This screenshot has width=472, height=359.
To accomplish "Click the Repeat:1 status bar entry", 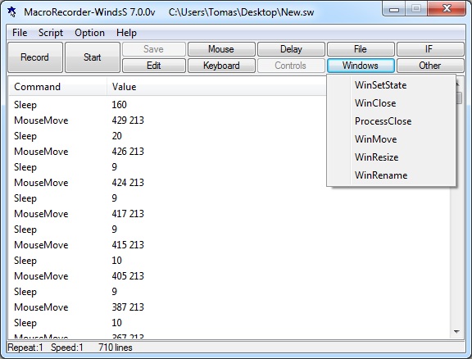I will (x=25, y=348).
